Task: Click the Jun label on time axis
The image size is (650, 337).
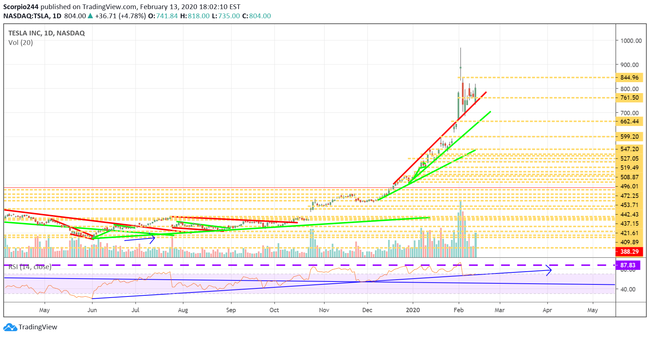Action: (92, 310)
